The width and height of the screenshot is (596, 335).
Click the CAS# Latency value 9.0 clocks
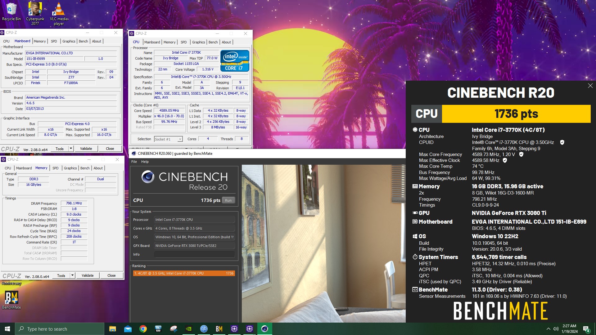(x=74, y=214)
